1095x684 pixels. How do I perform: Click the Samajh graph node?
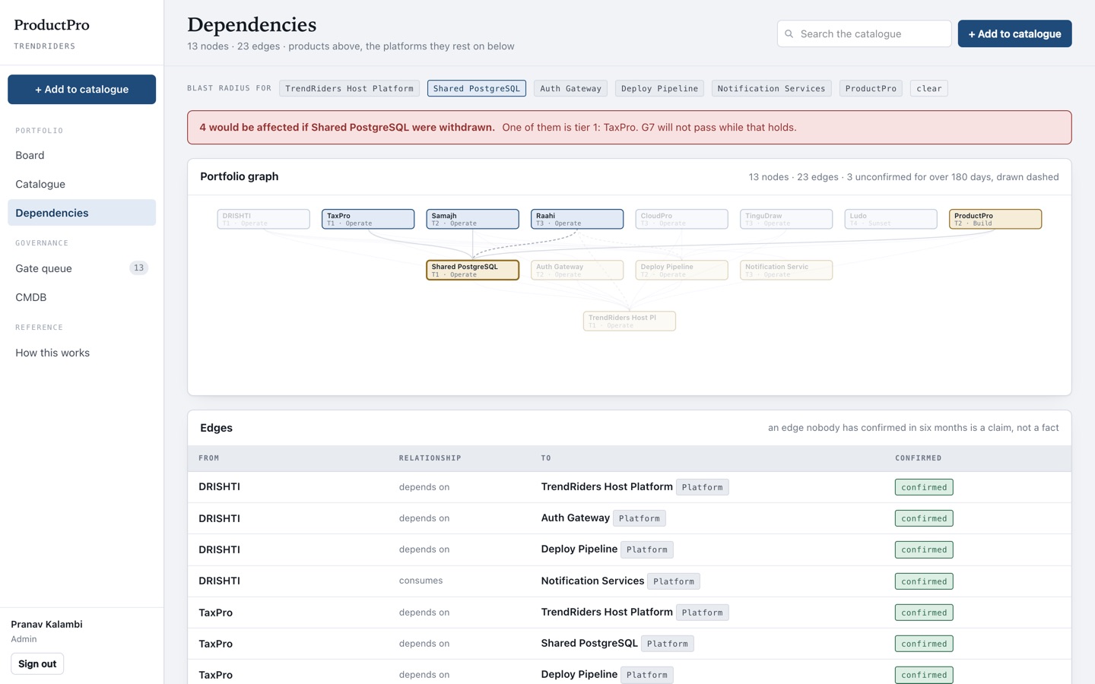point(472,219)
